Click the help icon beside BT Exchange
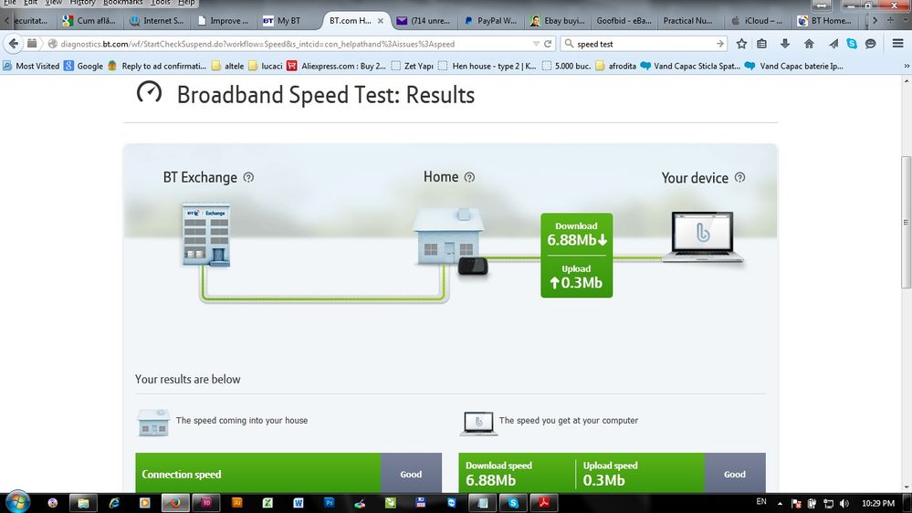 click(x=248, y=177)
